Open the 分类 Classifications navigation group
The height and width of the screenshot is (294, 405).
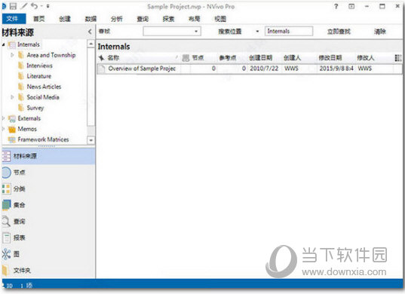point(48,188)
